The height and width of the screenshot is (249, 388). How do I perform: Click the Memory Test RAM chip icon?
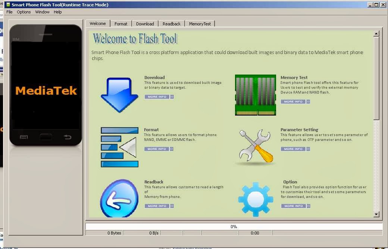point(255,94)
